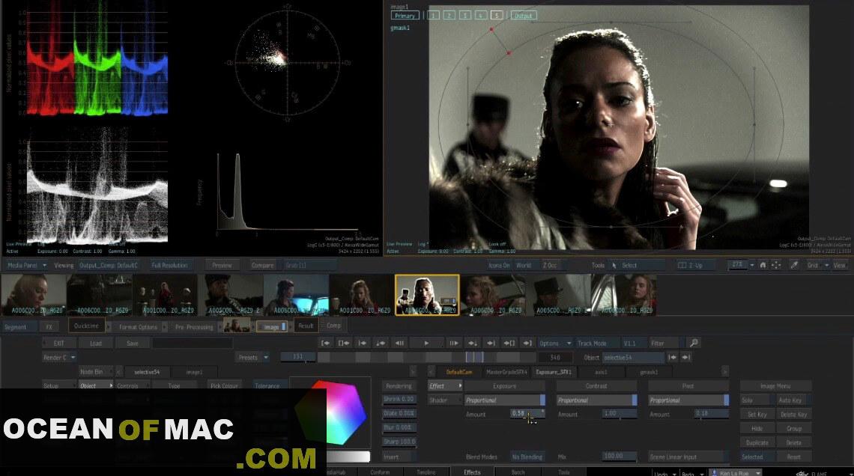Click second transport icon after first-frame button
This screenshot has width=854, height=476.
344,344
